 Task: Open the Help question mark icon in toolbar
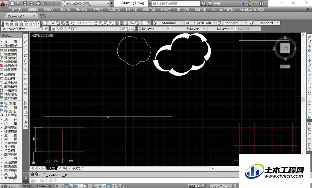click(148, 23)
